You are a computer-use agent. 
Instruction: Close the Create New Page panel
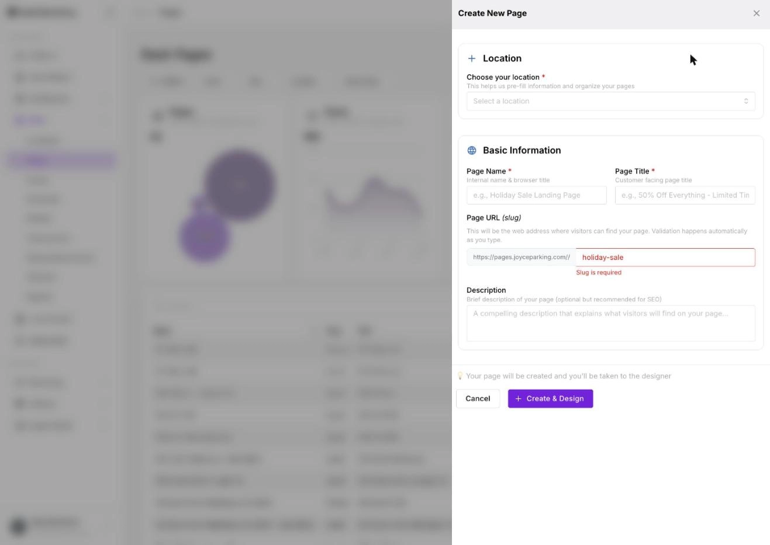757,13
